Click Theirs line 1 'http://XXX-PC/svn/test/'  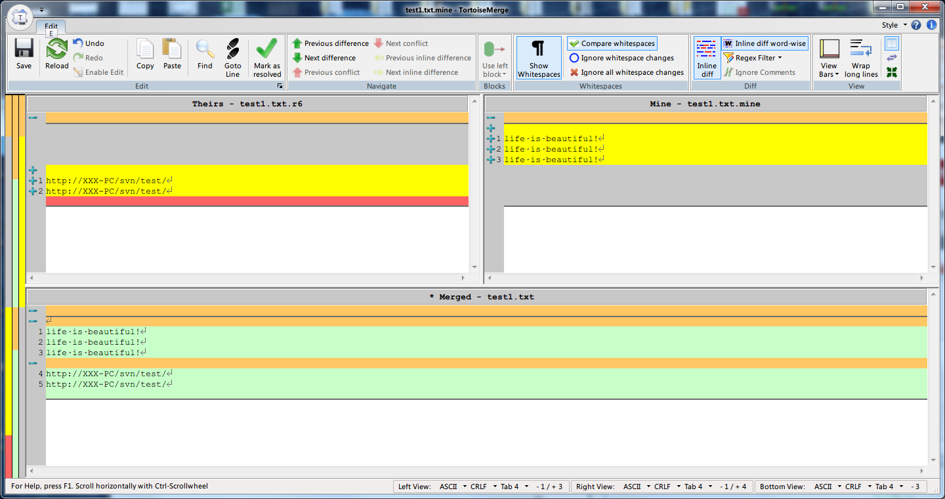(110, 181)
